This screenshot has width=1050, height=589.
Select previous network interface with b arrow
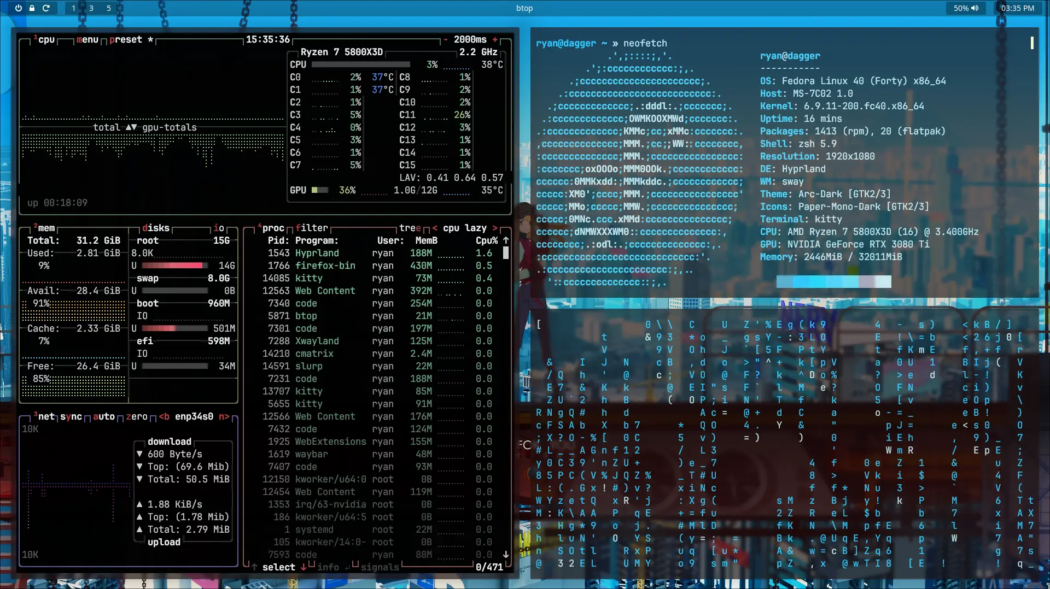164,417
